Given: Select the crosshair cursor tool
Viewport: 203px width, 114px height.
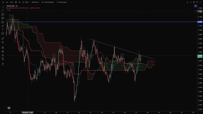Looking at the screenshot, I should (3, 7).
